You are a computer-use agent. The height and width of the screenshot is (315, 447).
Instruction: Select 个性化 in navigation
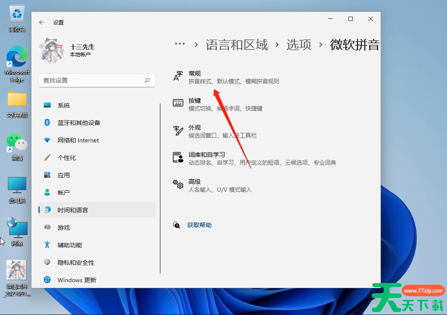(97, 157)
